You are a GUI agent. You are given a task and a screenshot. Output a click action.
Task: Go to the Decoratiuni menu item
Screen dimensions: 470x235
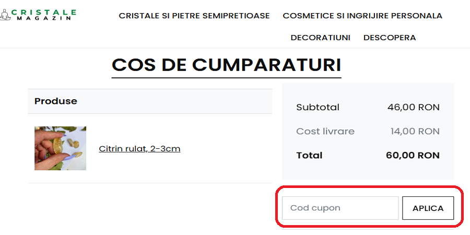coord(321,38)
